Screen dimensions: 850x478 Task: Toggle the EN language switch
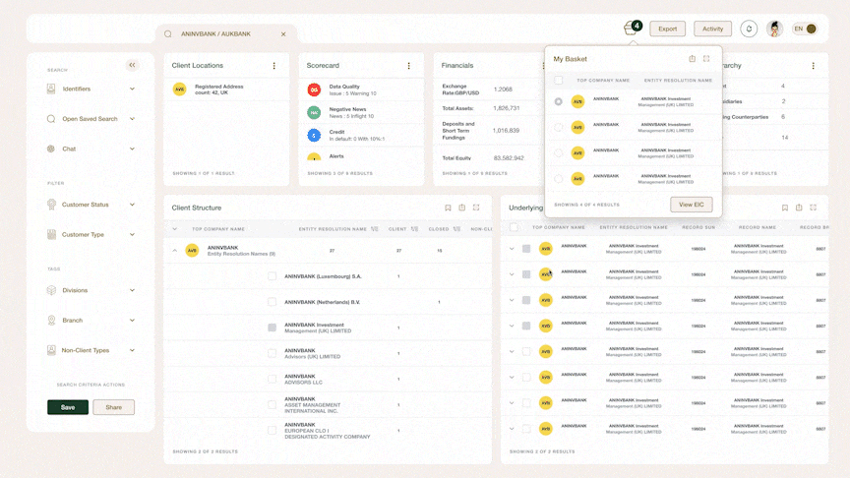[x=805, y=29]
